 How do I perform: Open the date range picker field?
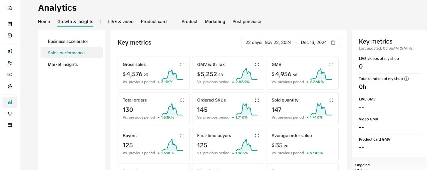click(x=290, y=43)
